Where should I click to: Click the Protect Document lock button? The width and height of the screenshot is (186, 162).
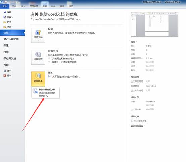[x=38, y=35]
